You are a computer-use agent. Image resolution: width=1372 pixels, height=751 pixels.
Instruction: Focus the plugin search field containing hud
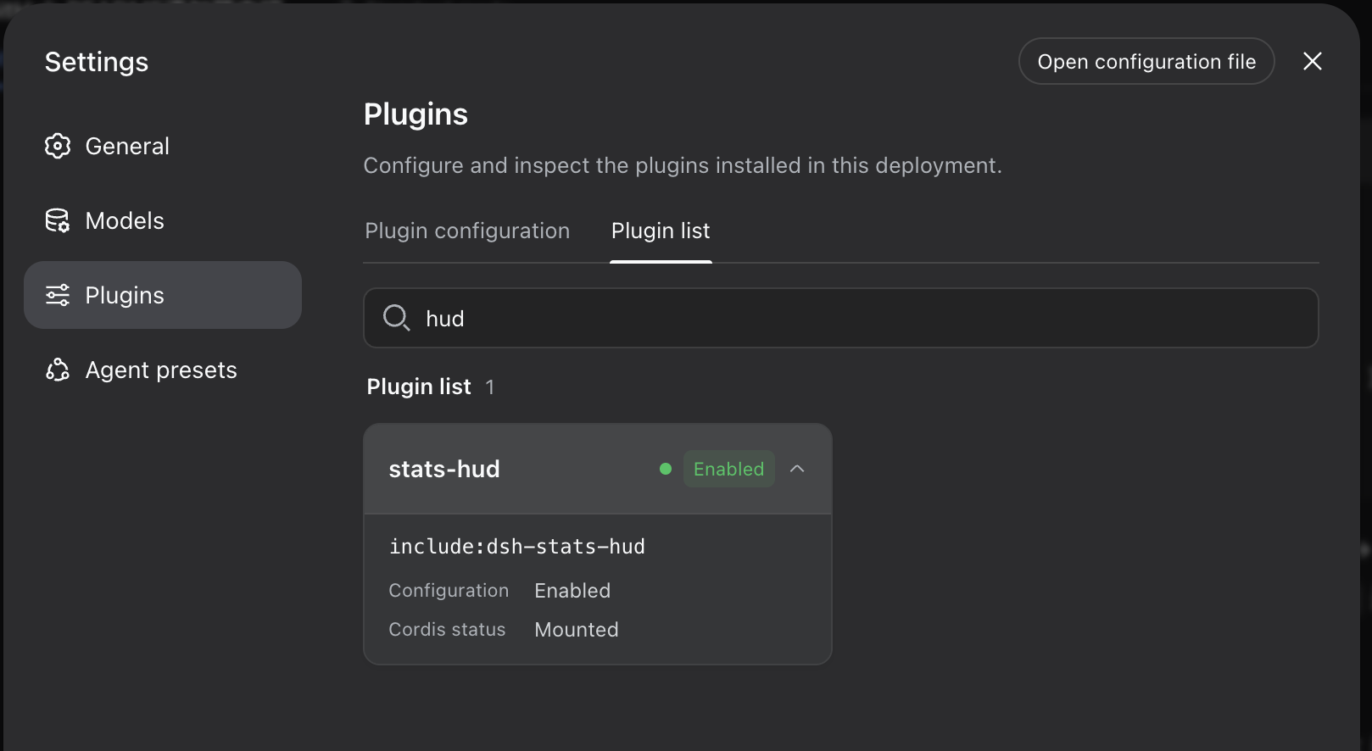[x=841, y=318]
